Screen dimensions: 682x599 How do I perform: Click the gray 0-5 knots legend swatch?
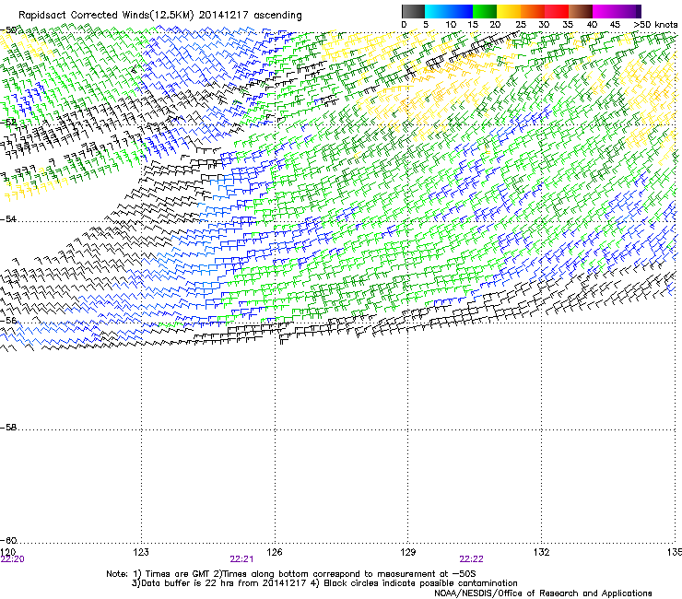(x=413, y=11)
